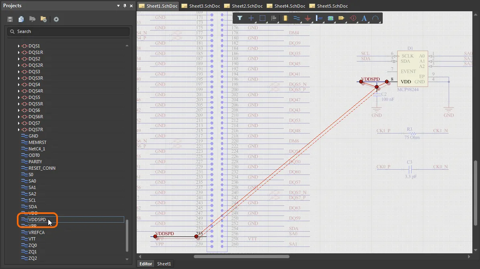Select the place text string tool

click(364, 18)
